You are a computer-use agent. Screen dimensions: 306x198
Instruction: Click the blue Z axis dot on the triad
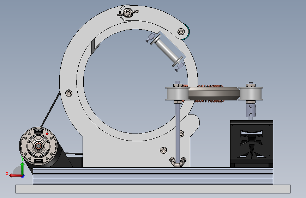pos(23,176)
